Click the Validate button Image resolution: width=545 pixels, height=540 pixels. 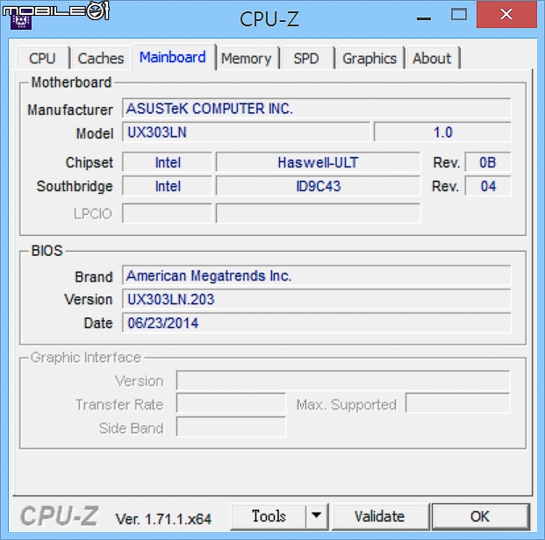(379, 516)
